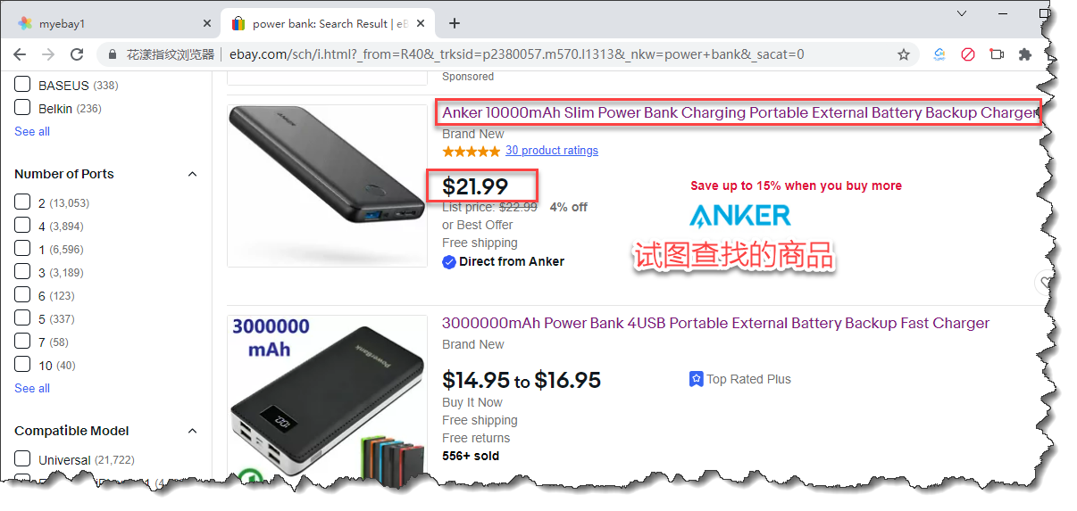Check the Belkin brand filter

click(23, 109)
